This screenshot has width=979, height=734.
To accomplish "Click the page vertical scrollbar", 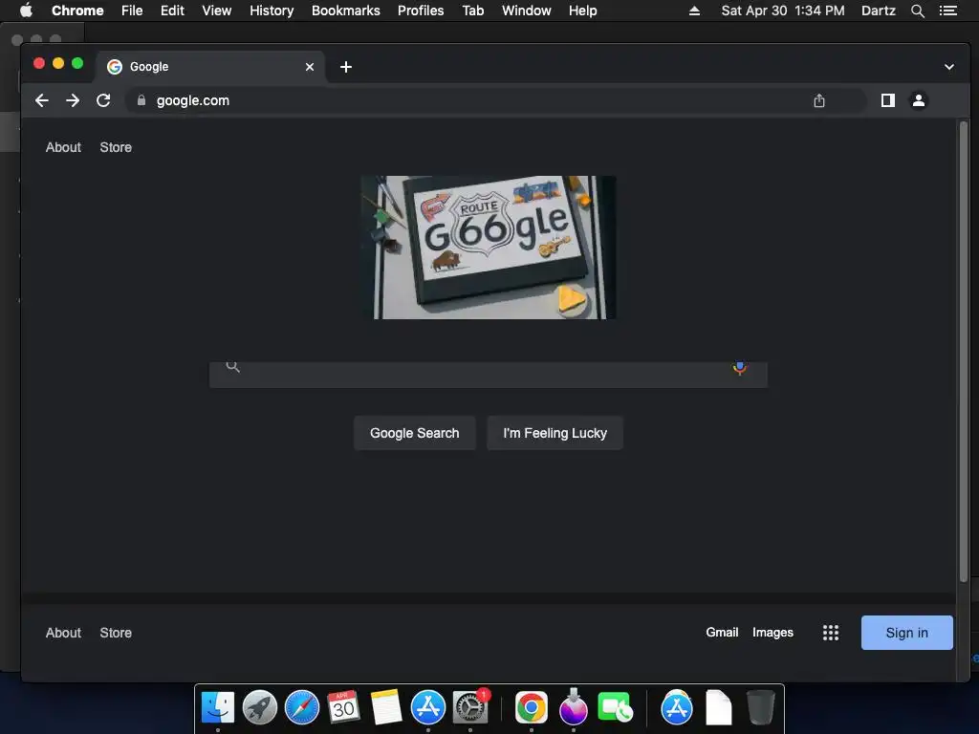I will coord(964,353).
